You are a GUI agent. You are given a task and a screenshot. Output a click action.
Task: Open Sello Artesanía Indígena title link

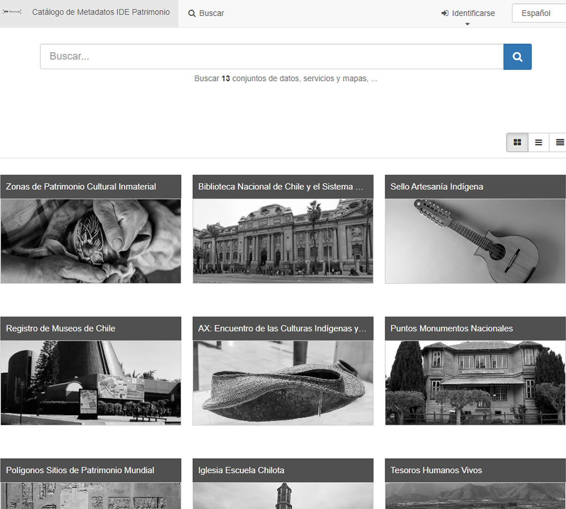[437, 187]
